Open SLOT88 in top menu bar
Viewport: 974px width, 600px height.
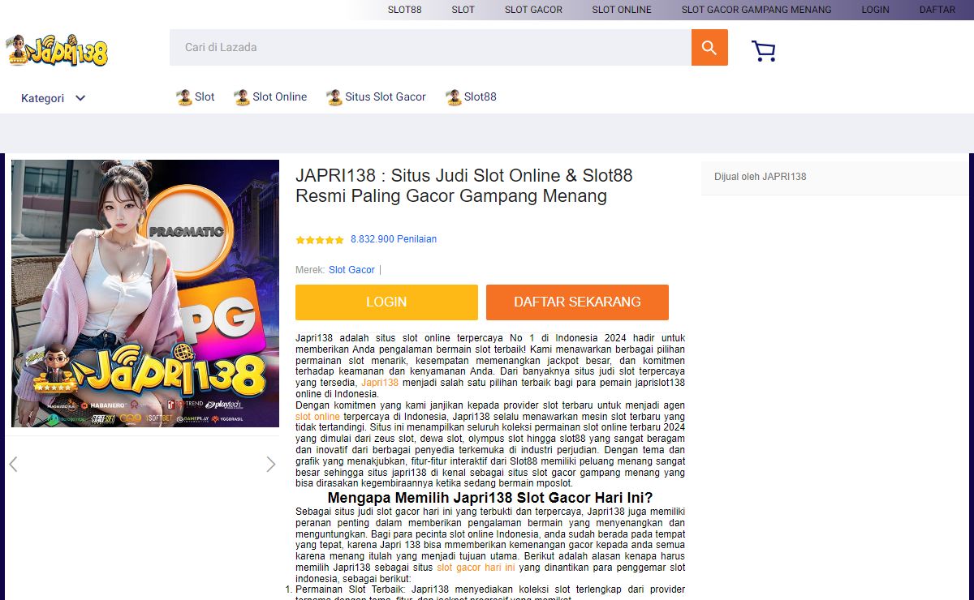click(x=404, y=10)
